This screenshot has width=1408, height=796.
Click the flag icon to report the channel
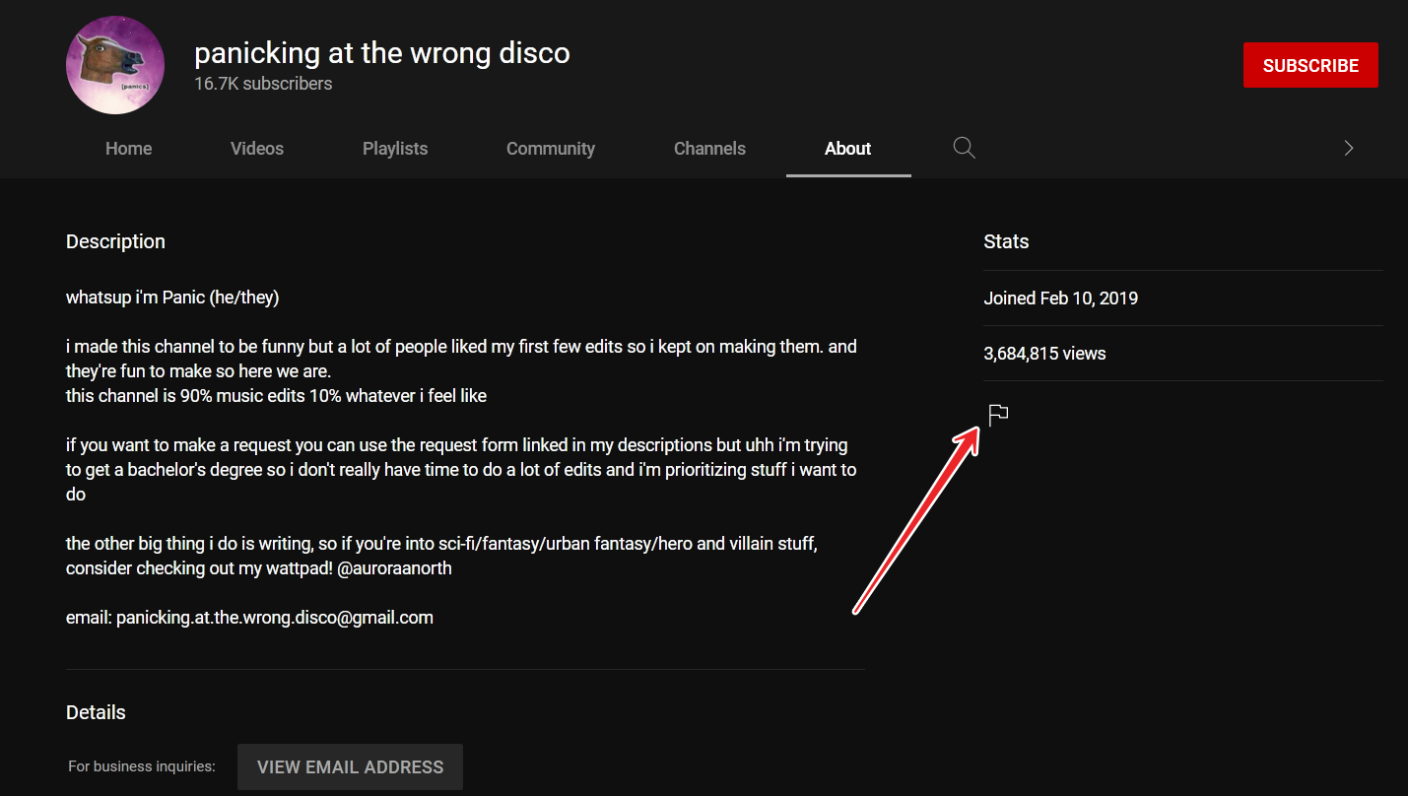coord(997,414)
